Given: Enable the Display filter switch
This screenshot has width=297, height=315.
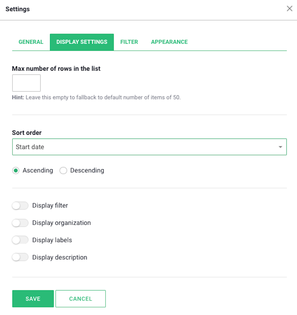Looking at the screenshot, I should 20,206.
